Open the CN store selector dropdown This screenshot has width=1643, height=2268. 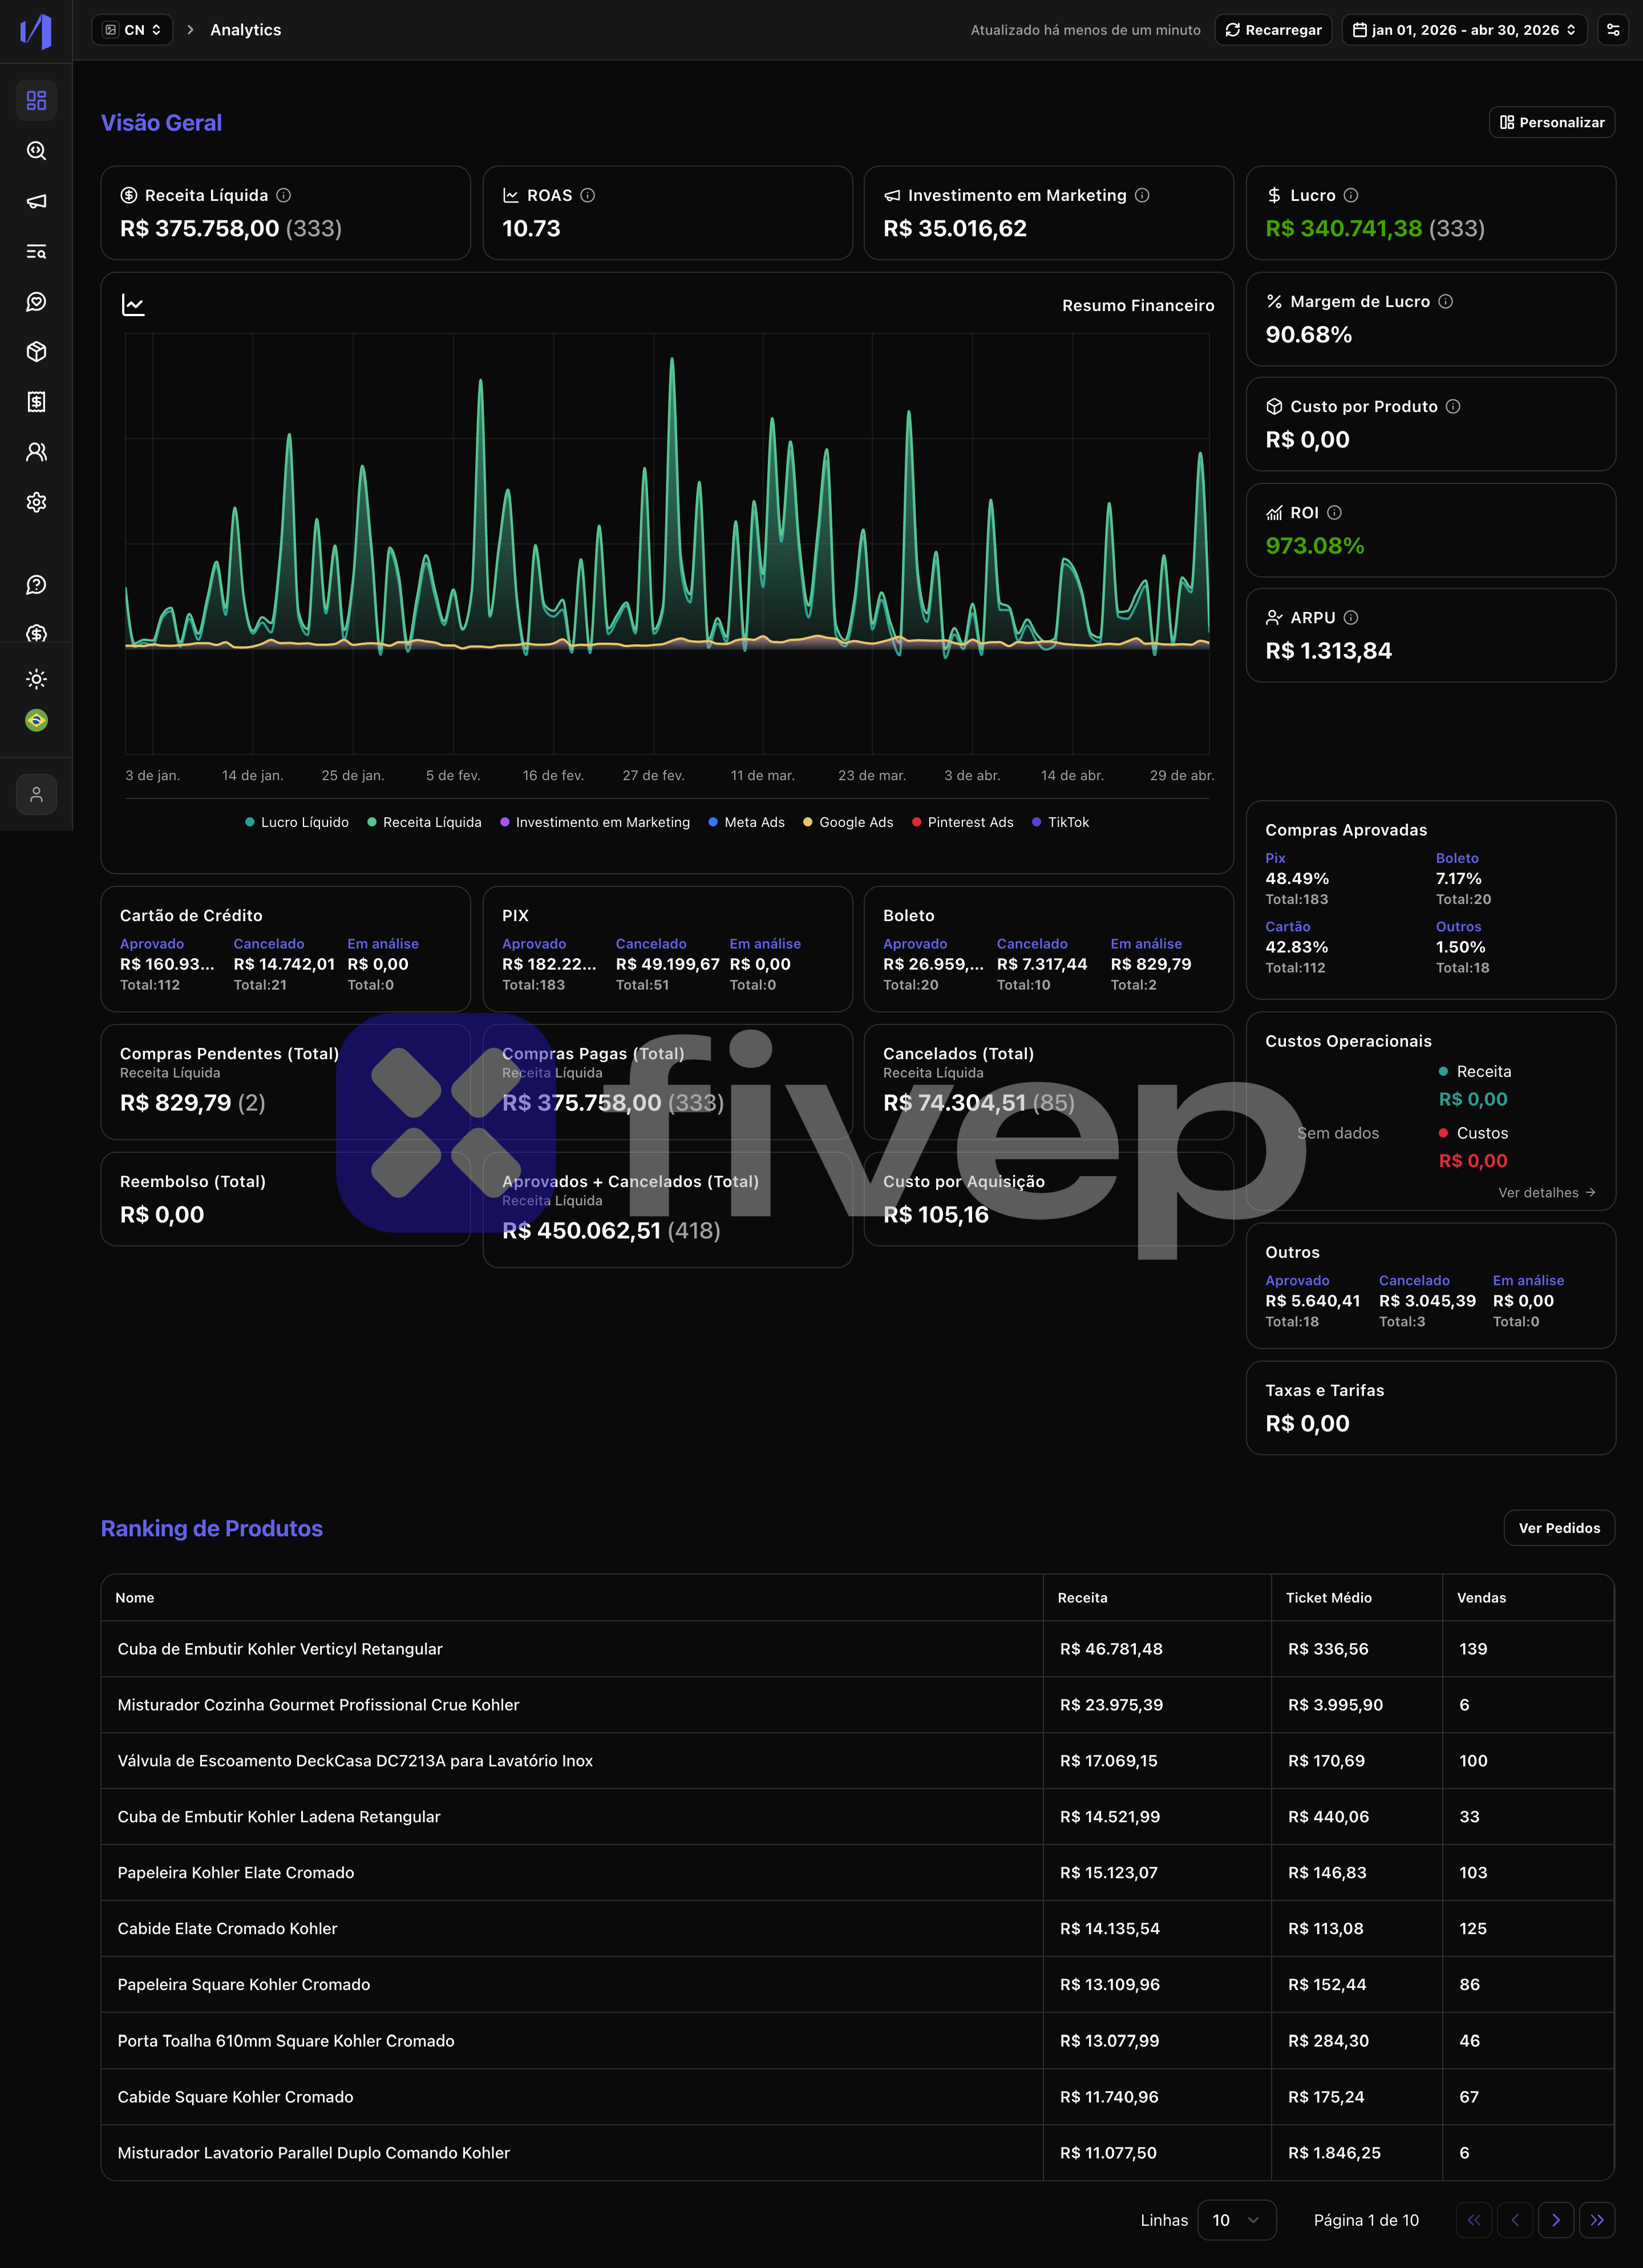click(132, 30)
